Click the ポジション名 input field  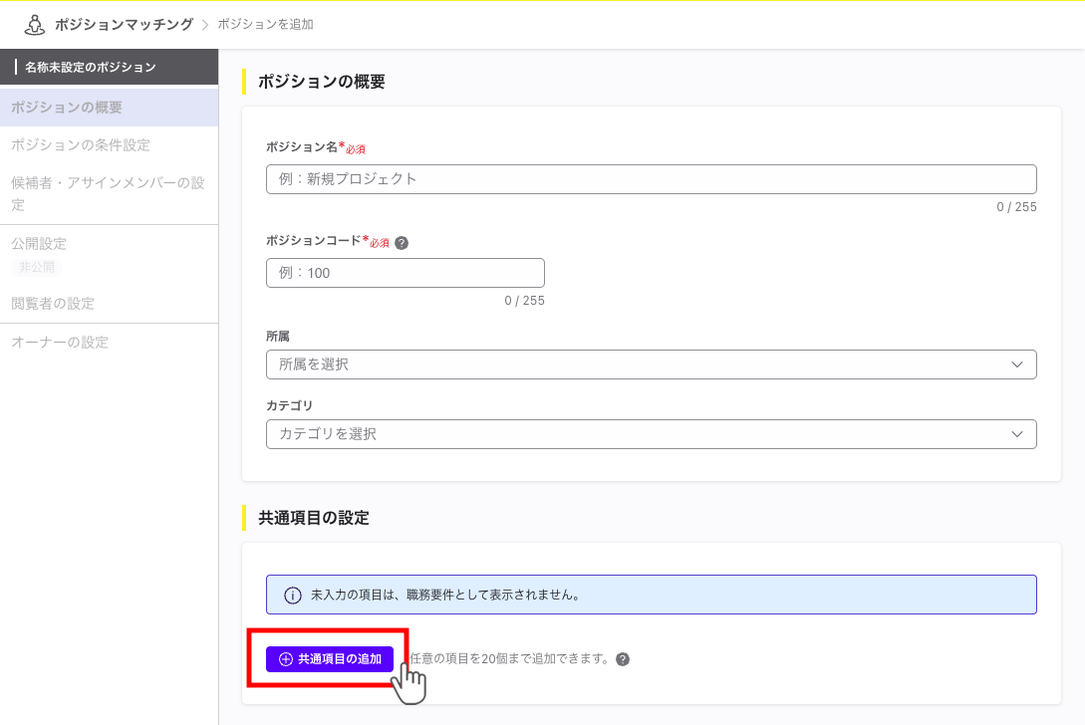pyautogui.click(x=651, y=179)
